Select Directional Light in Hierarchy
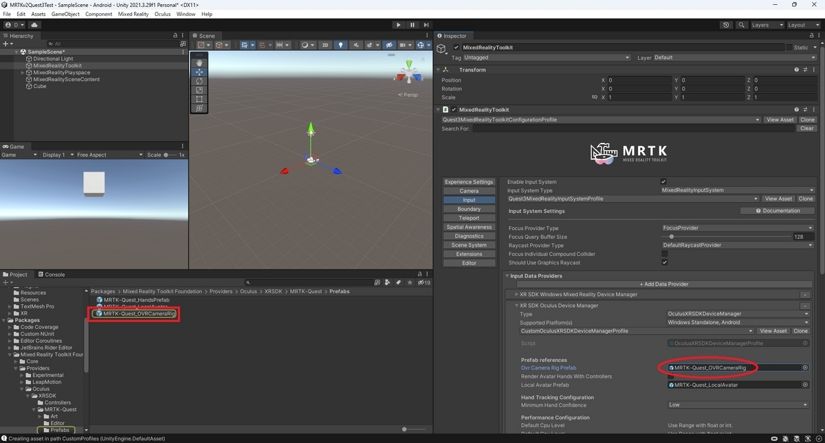Viewport: 825px width, 443px height. [53, 59]
